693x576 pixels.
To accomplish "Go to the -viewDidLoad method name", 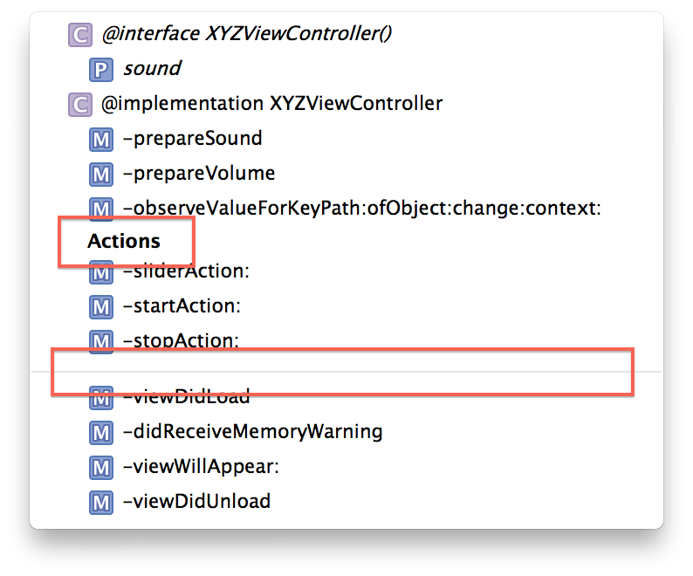I will (x=187, y=397).
